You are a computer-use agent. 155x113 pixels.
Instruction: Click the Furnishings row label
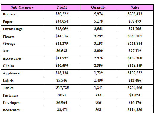coord(12,29)
